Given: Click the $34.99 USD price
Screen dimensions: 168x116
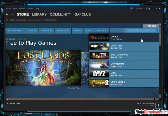Looking at the screenshot, I should (116, 76).
